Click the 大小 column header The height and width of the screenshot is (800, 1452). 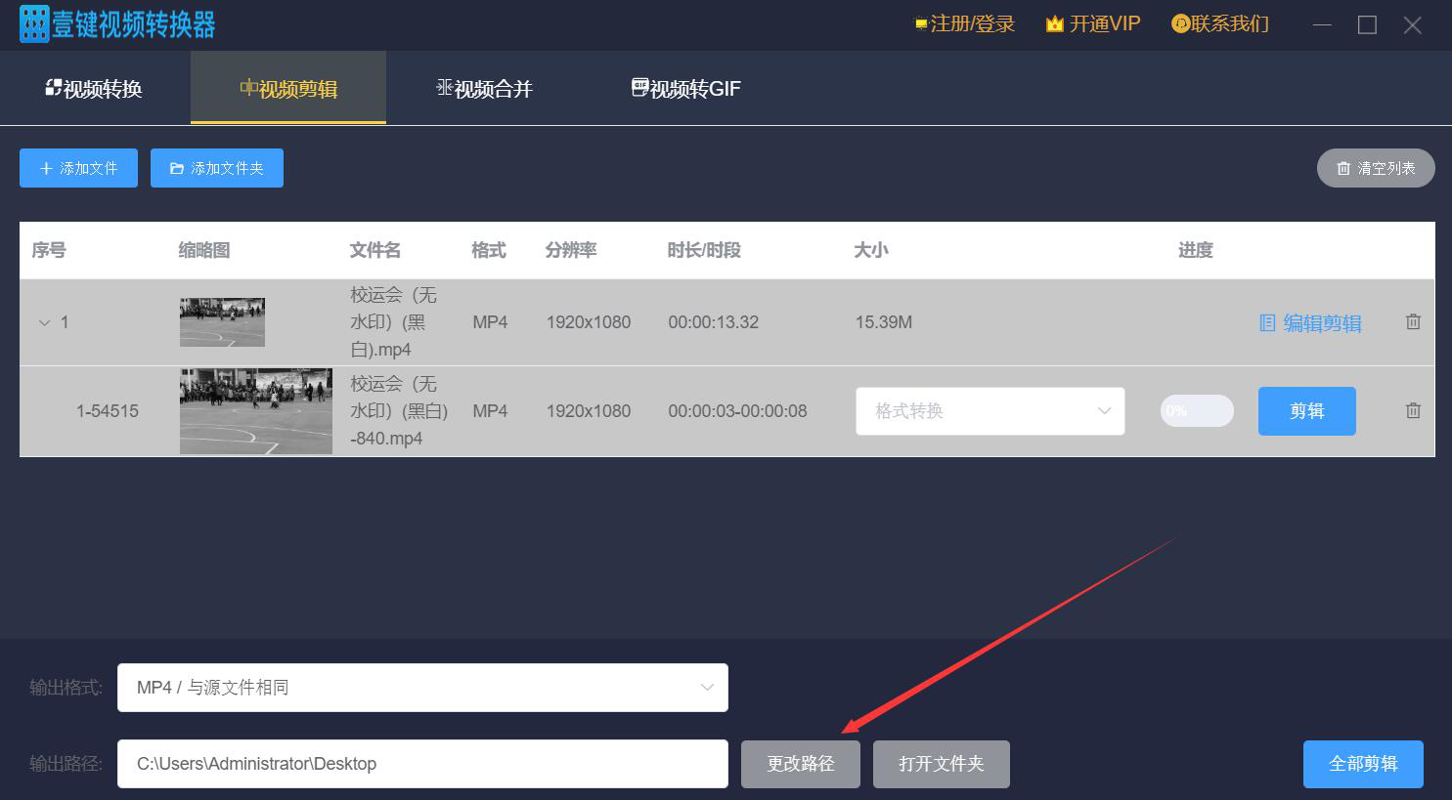click(871, 250)
